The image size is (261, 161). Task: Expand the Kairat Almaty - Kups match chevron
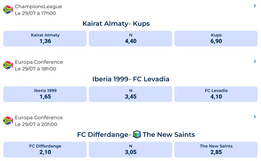click(255, 6)
